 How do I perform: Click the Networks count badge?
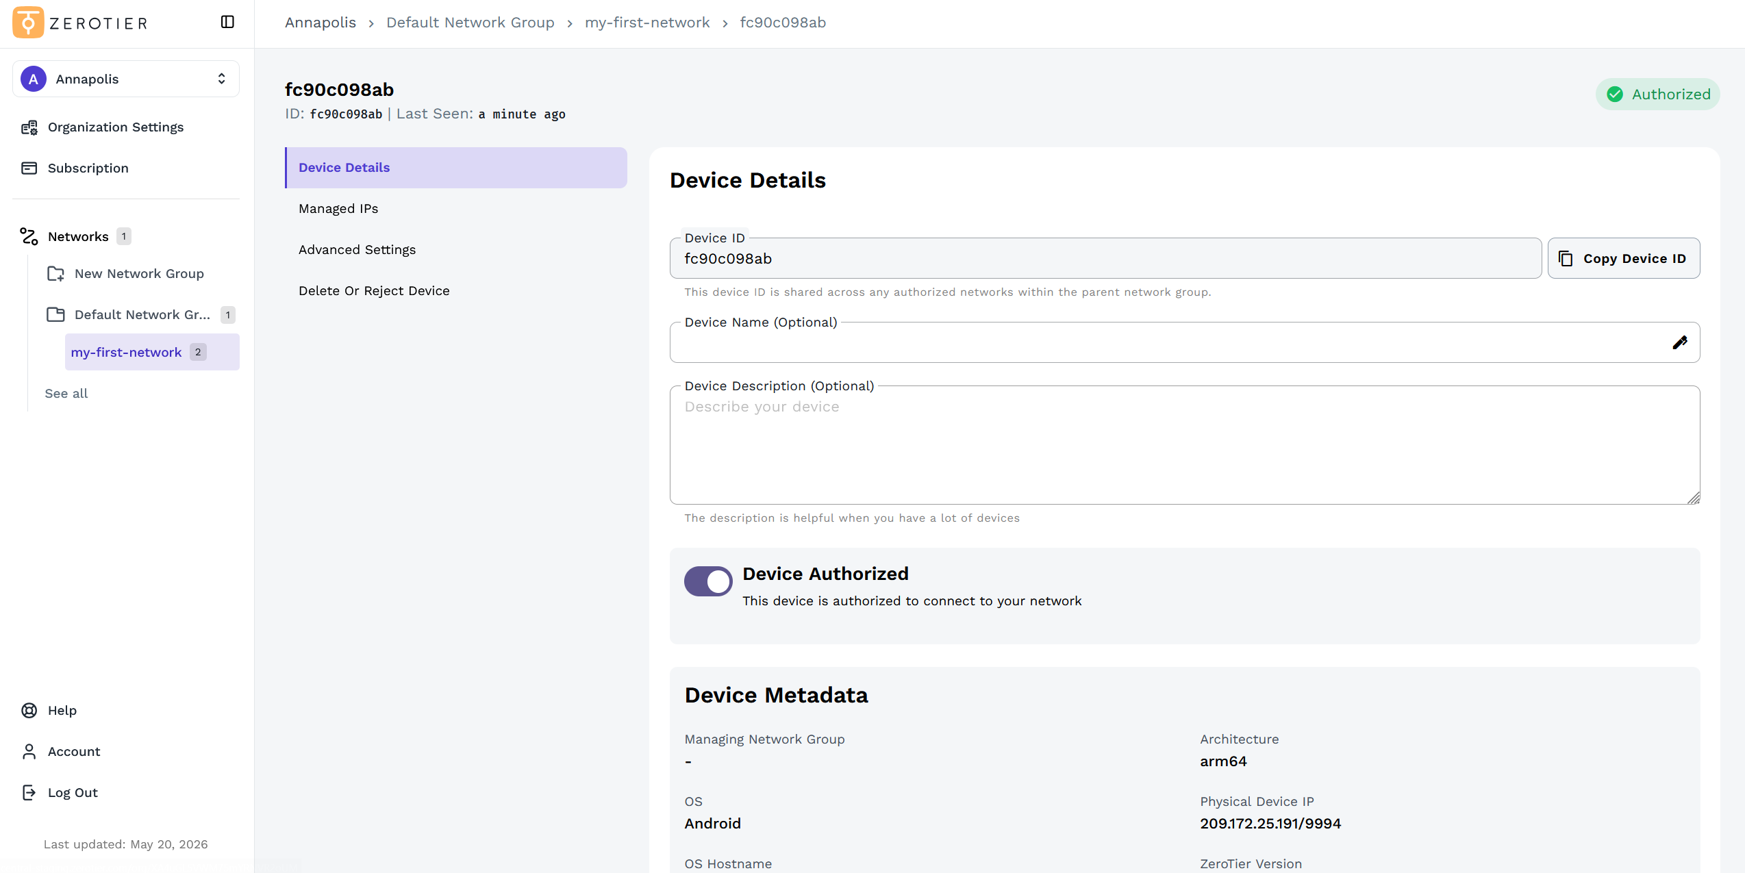(124, 236)
